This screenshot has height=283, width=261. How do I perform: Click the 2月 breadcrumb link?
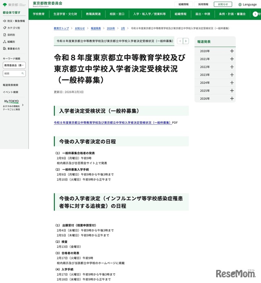point(123,28)
